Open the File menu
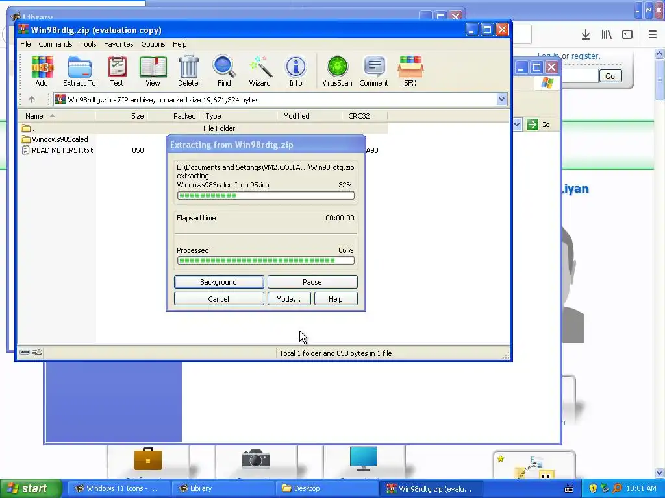The image size is (665, 498). (x=25, y=44)
